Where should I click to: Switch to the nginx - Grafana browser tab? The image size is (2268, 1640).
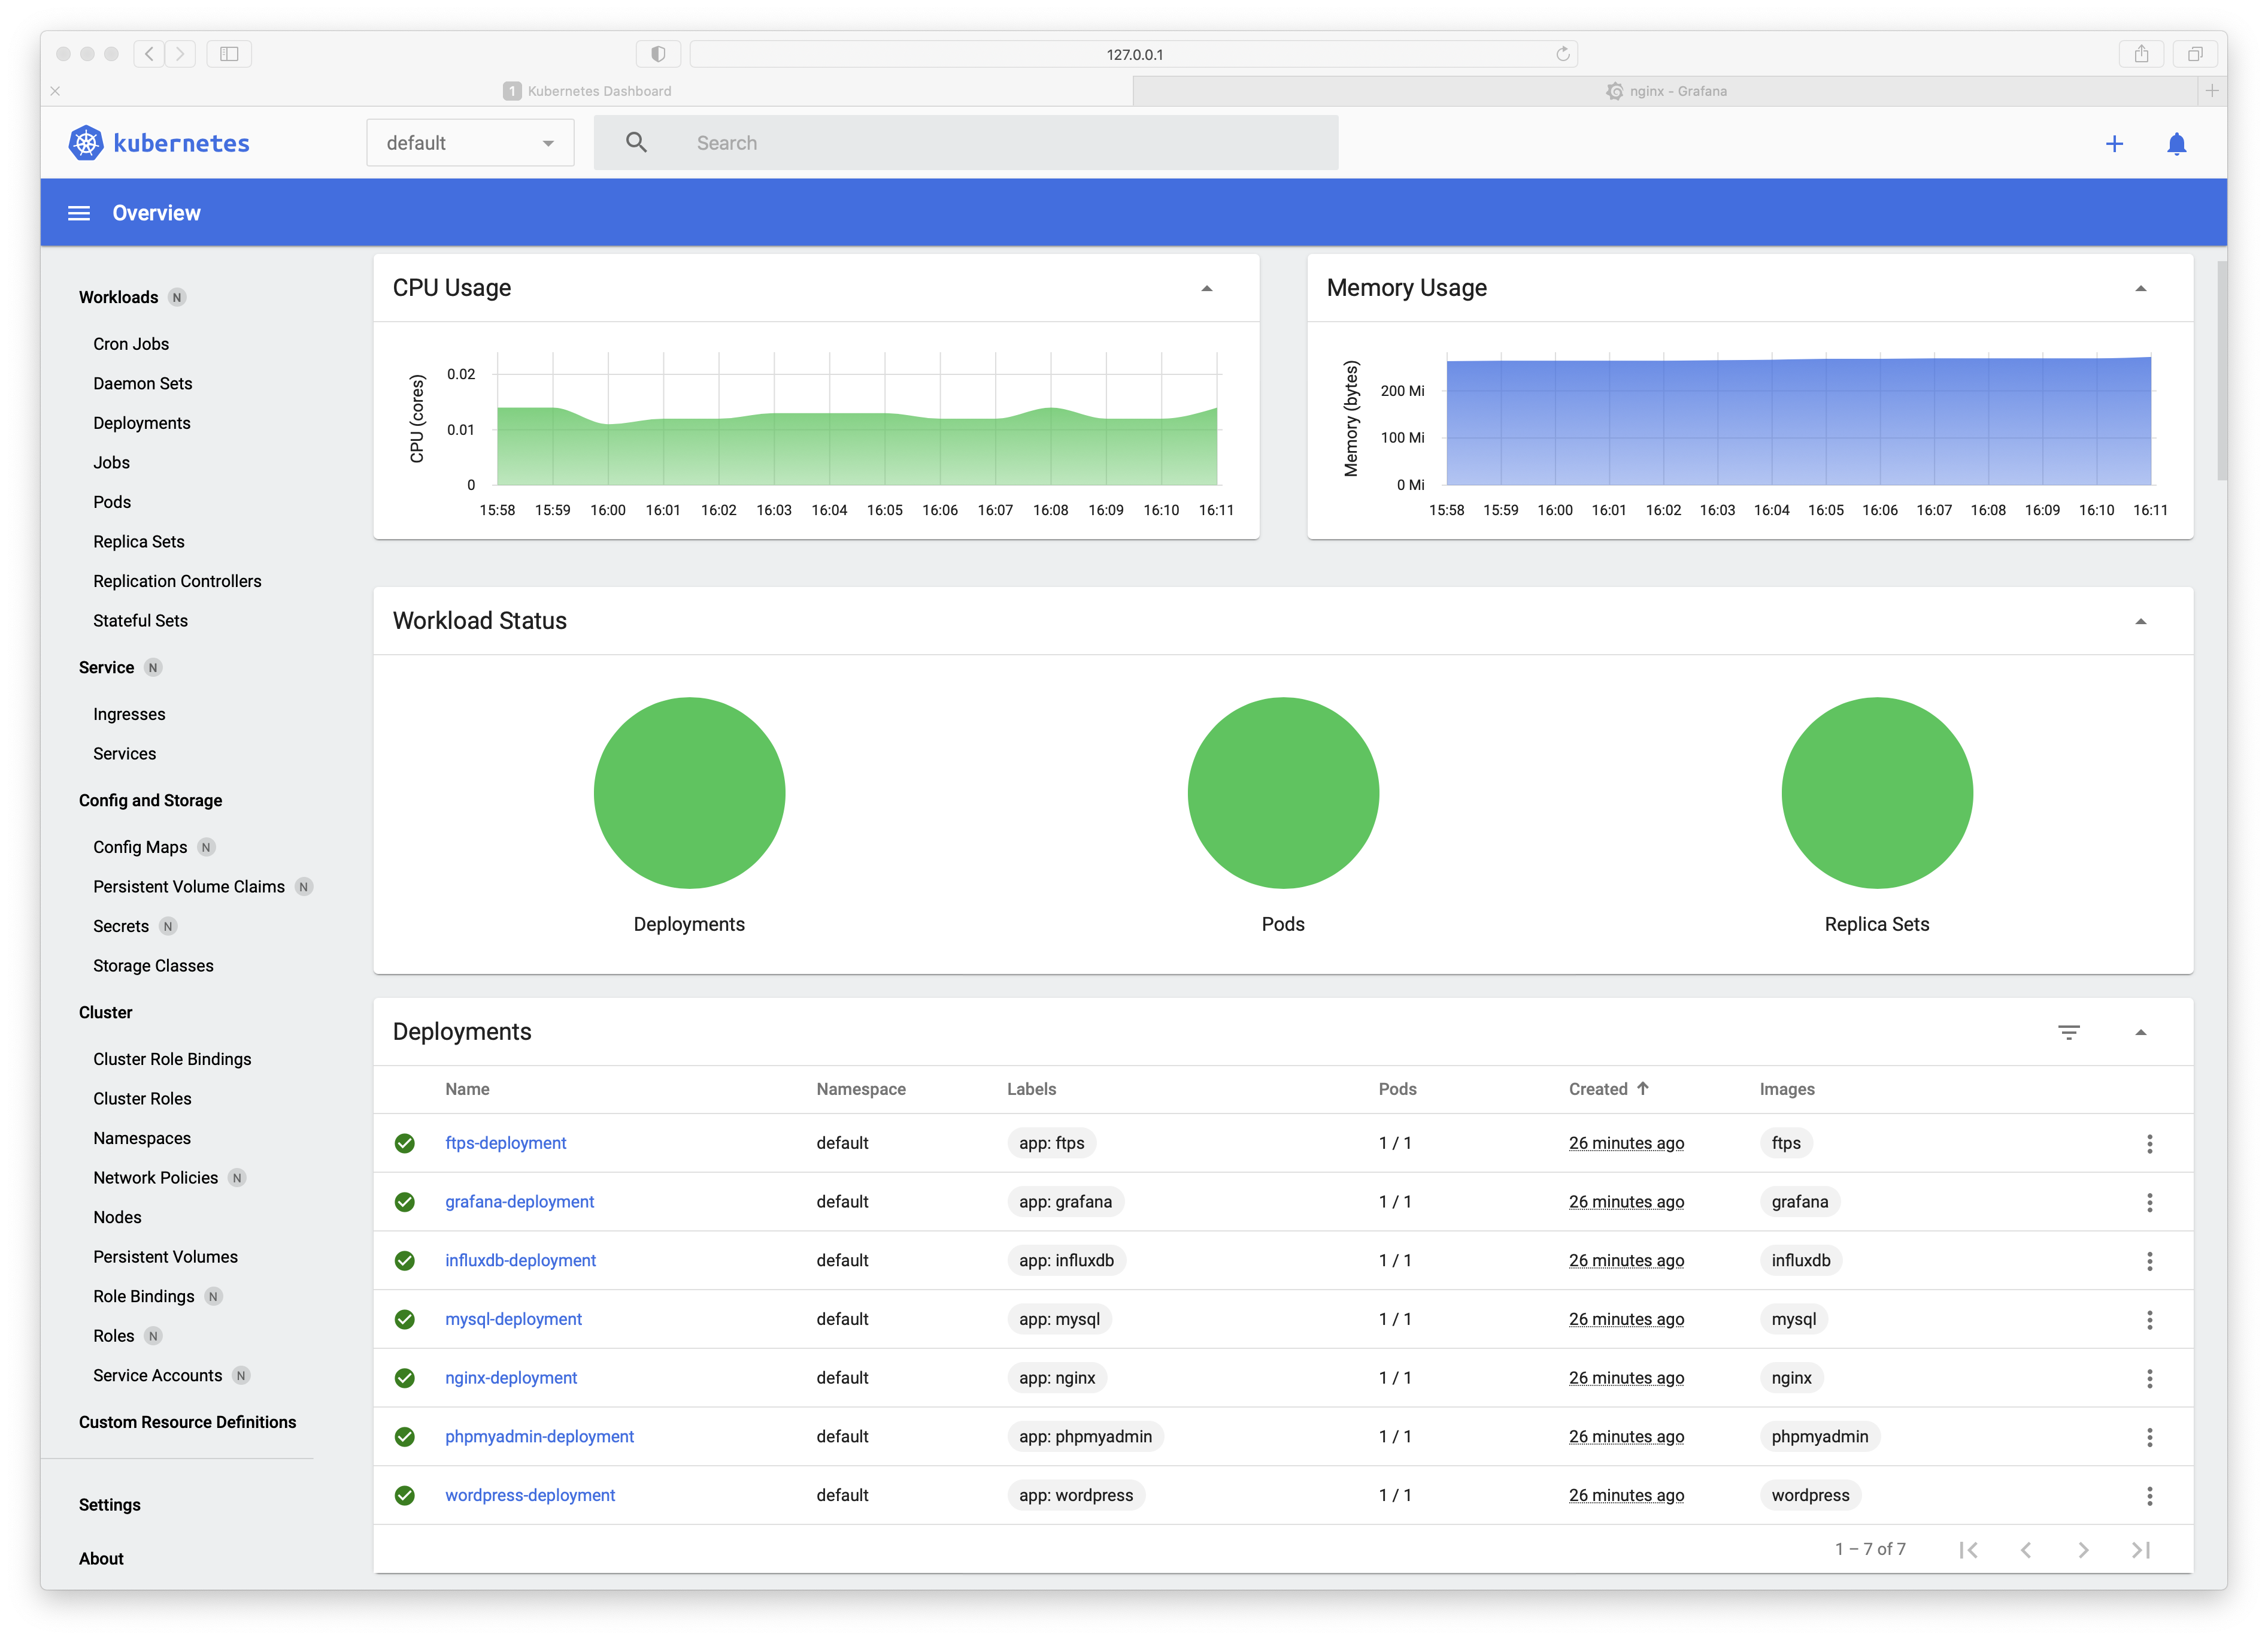tap(1666, 90)
